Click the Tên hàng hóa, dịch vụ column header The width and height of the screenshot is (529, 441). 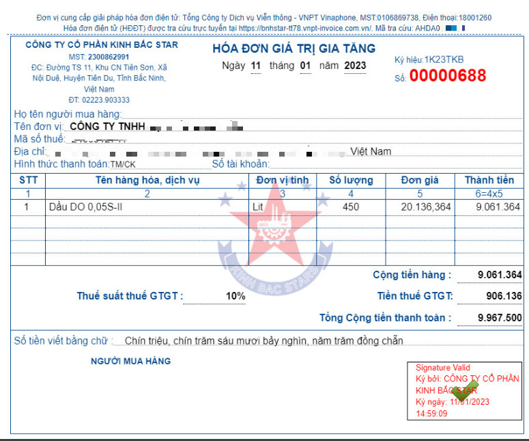tap(147, 180)
